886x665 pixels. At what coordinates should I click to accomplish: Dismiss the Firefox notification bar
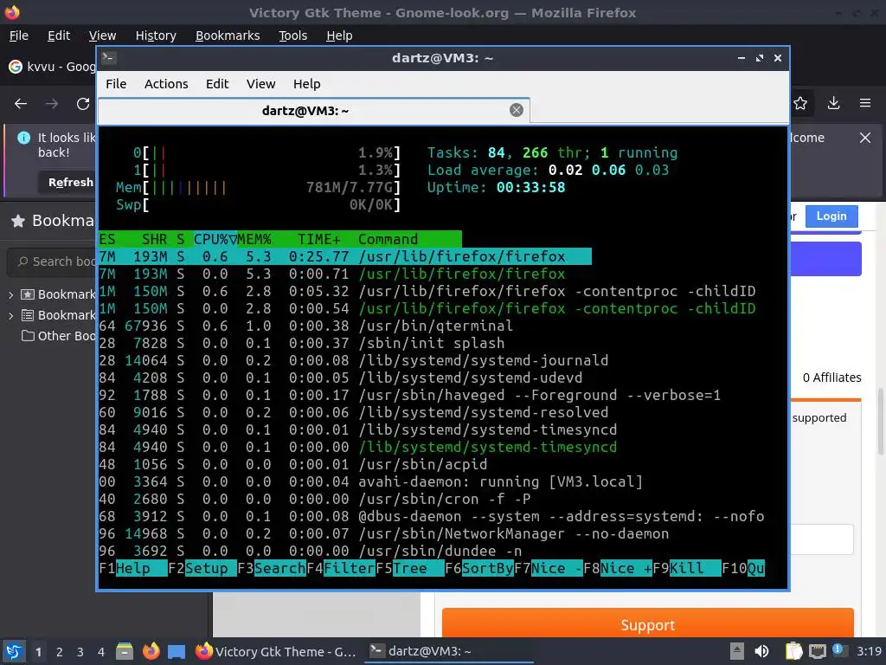(865, 138)
